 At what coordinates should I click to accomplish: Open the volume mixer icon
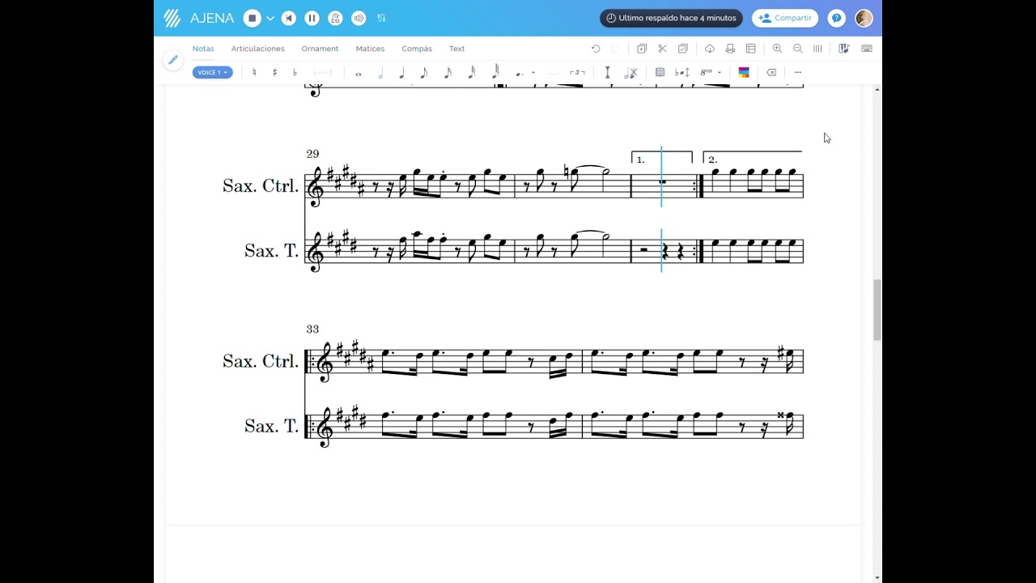(359, 18)
